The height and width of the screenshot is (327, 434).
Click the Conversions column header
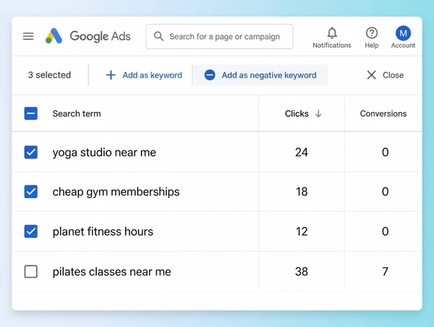383,114
